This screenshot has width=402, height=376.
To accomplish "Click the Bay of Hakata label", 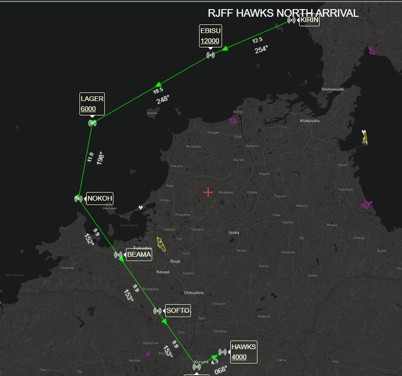I will click(129, 225).
